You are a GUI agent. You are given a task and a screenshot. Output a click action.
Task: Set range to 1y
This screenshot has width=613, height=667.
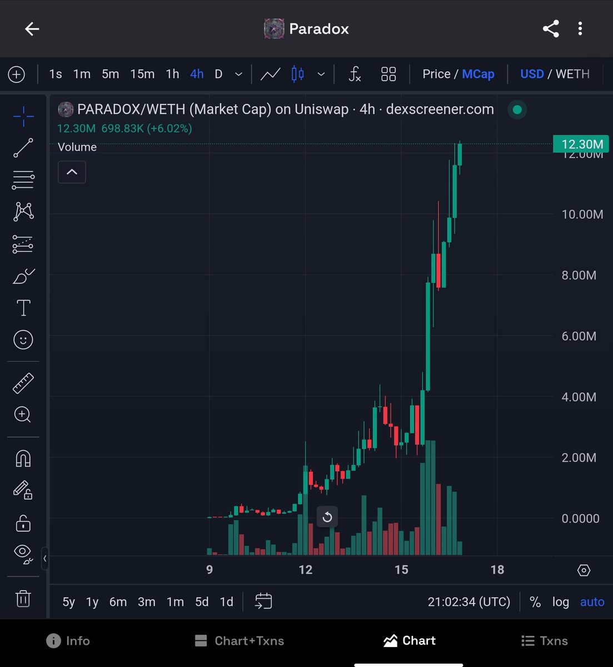(x=92, y=602)
